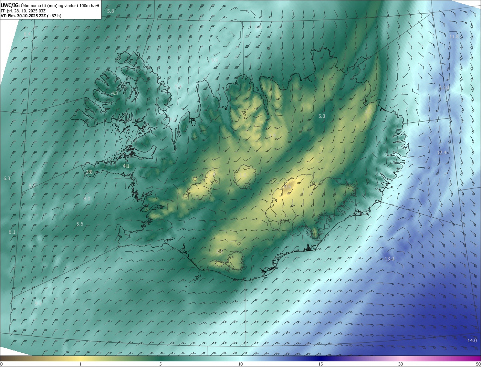The image size is (481, 367).
Task: Click the 30 tick on the color scale
Action: (401, 364)
